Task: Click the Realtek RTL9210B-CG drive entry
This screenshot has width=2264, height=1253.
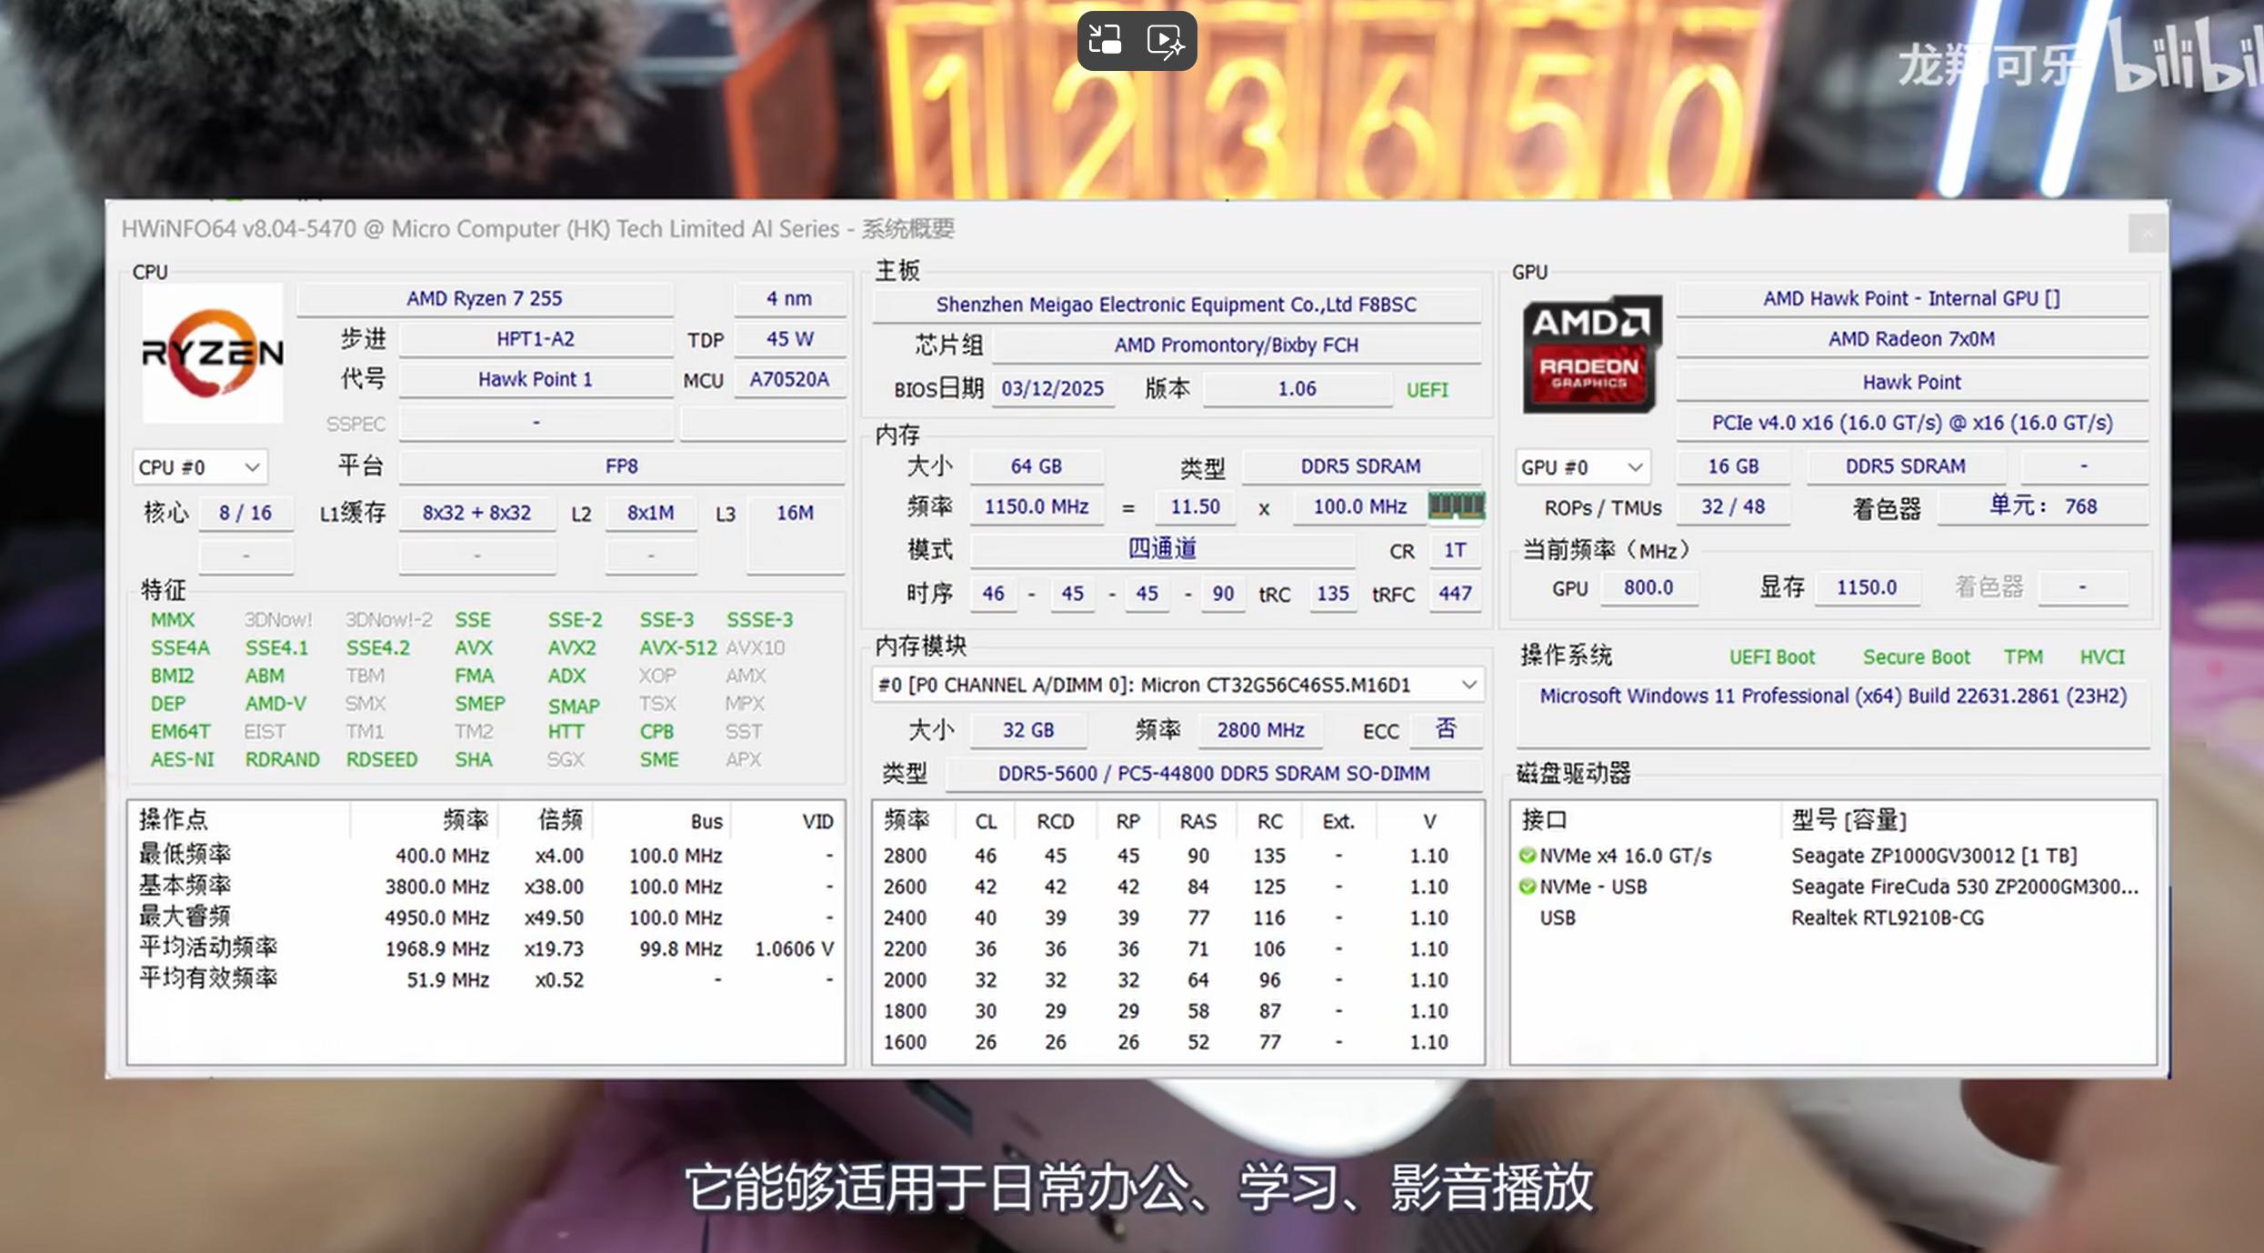Action: [x=1887, y=917]
